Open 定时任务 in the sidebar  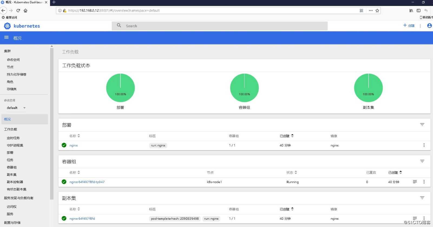pyautogui.click(x=13, y=138)
